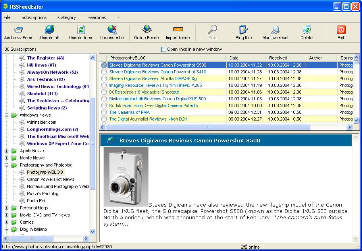
Task: Click the Add new Feed toolbar icon
Action: point(18,30)
